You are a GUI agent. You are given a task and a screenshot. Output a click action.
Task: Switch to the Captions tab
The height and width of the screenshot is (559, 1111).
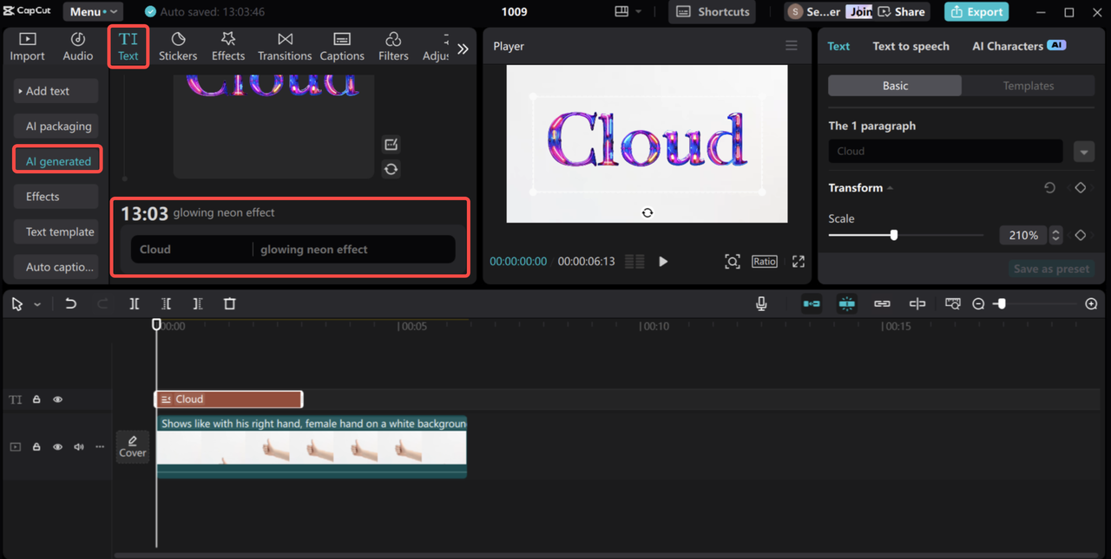tap(342, 47)
